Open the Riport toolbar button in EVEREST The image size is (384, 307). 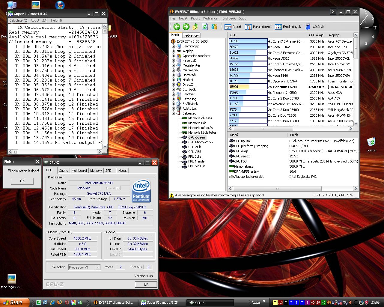point(233,27)
